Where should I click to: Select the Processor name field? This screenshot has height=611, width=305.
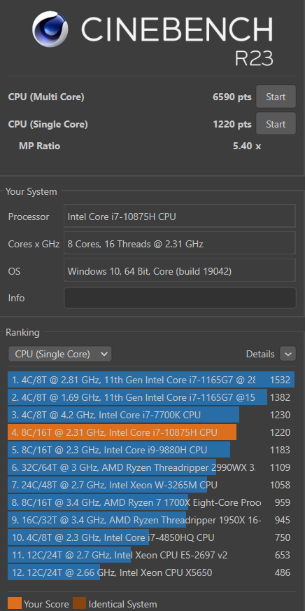(180, 217)
